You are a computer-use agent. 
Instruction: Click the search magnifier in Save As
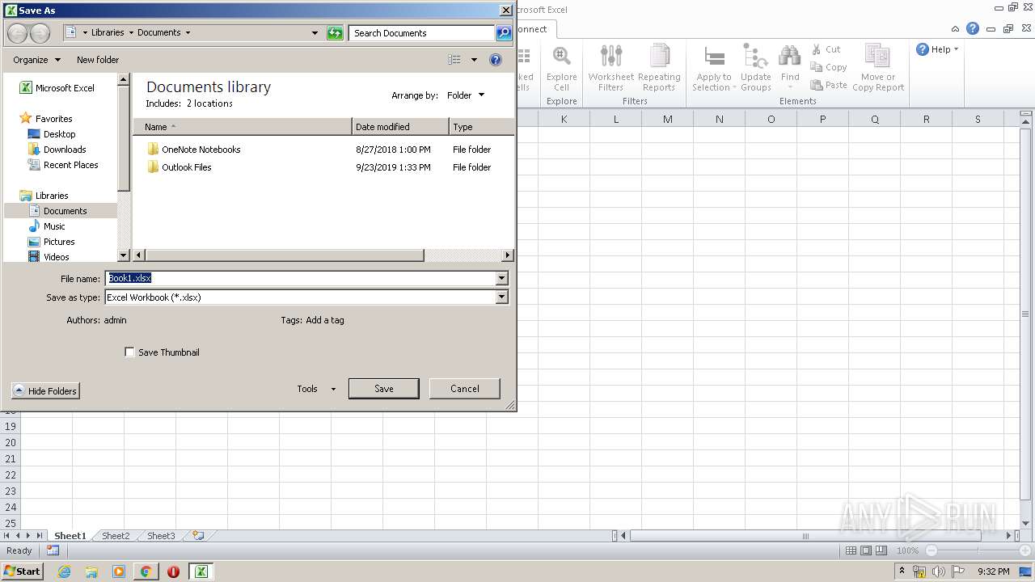pyautogui.click(x=504, y=33)
